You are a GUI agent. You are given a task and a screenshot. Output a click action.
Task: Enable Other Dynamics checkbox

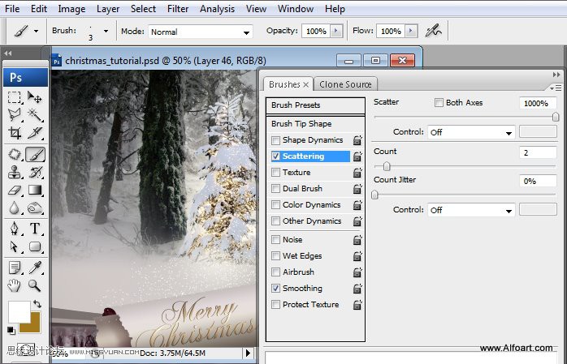[275, 221]
